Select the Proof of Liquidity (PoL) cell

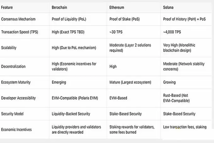[x=69, y=19]
